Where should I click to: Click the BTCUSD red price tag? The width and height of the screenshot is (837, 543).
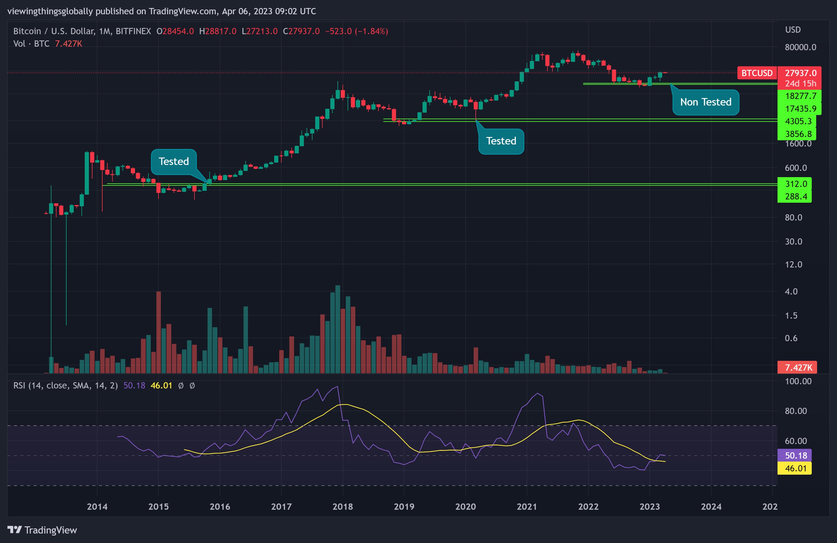pyautogui.click(x=757, y=73)
